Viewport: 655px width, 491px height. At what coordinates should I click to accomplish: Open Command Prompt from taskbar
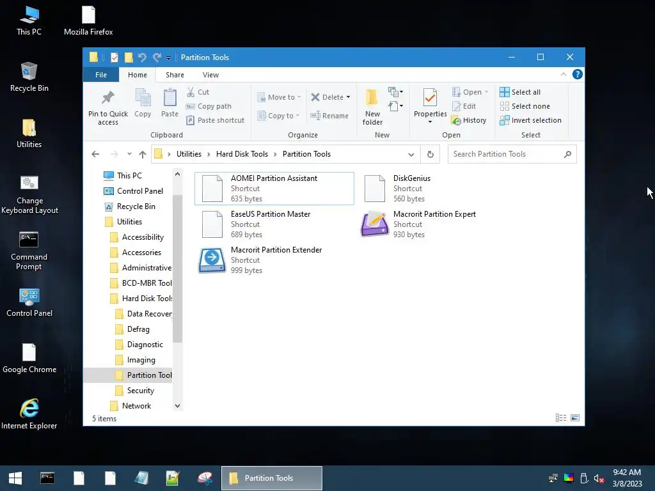coord(47,478)
